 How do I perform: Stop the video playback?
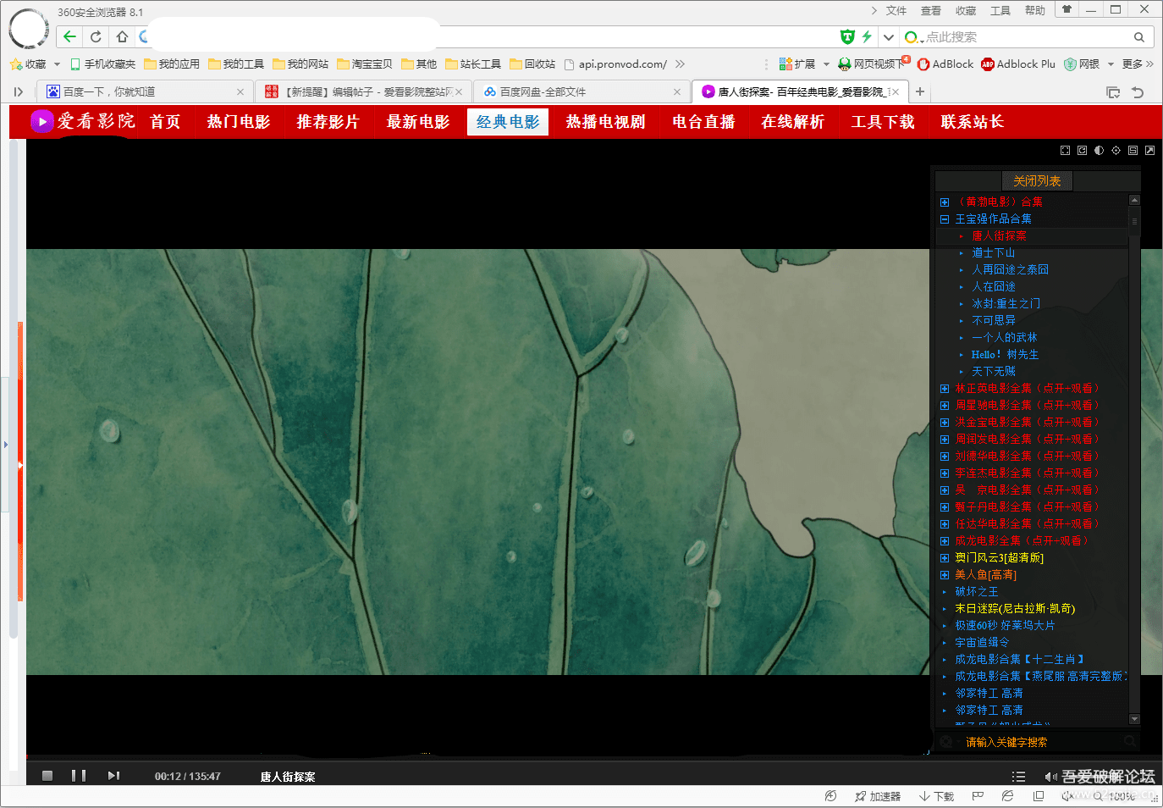click(x=47, y=776)
